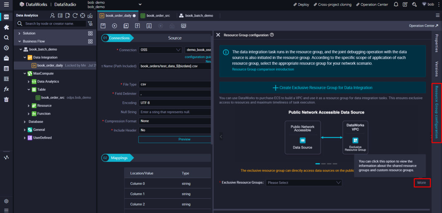Open the Connection OSS dropdown
Image resolution: width=442 pixels, height=213 pixels.
tap(161, 50)
